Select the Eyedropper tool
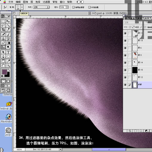The width and height of the screenshot is (152, 152). (8, 61)
